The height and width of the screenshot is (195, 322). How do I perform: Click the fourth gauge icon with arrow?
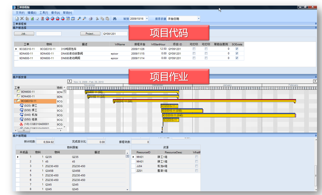click(63, 19)
